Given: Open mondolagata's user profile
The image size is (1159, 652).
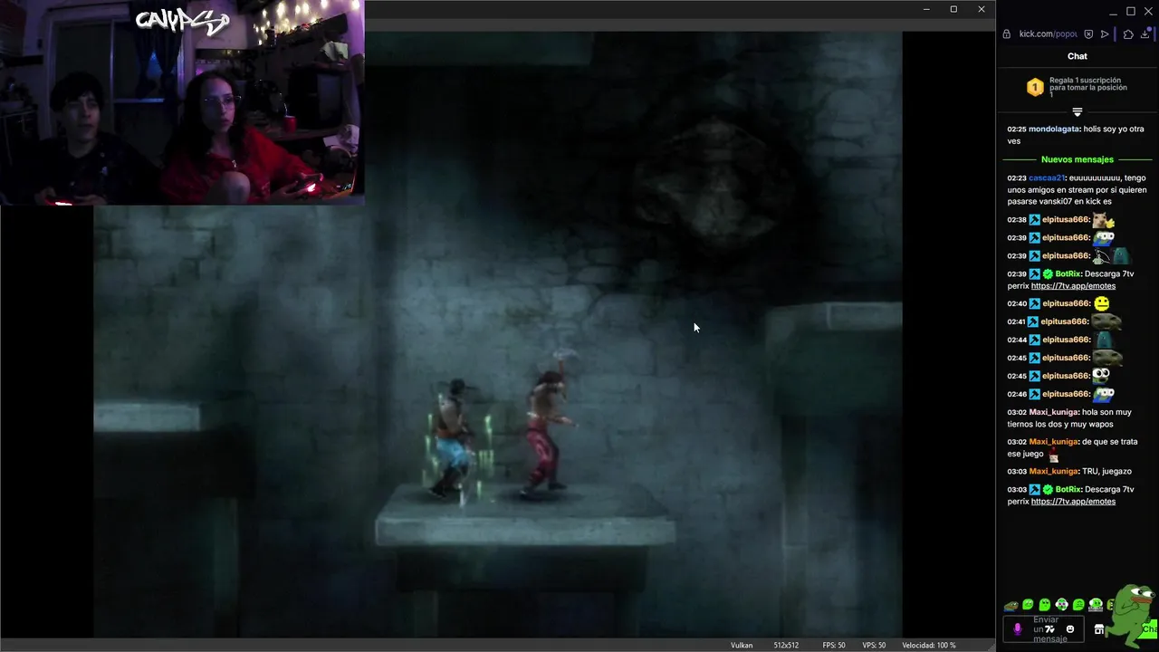Looking at the screenshot, I should tap(1054, 129).
